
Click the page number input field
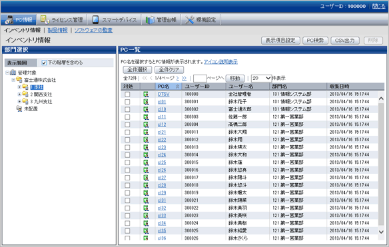(200, 79)
